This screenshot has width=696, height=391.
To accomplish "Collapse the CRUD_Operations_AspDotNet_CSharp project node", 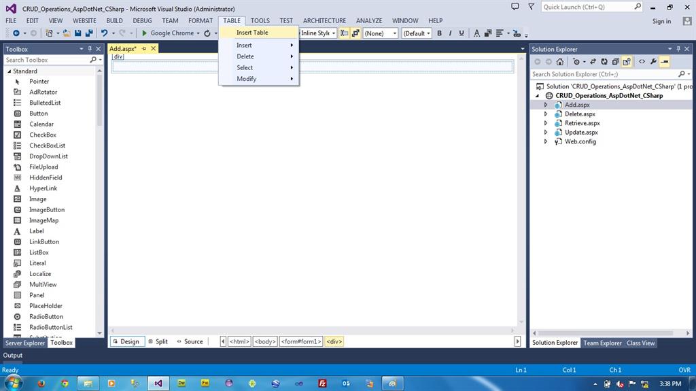I will pos(538,95).
